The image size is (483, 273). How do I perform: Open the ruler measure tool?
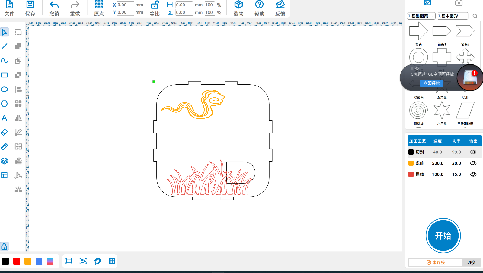(5, 146)
